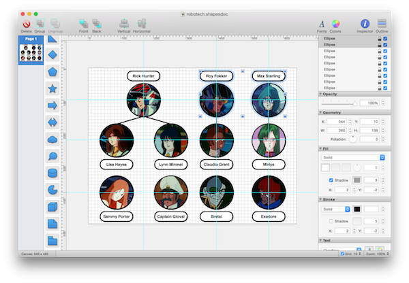Collapse the Fill section
Viewport: 409px width, 283px height.
pos(320,149)
